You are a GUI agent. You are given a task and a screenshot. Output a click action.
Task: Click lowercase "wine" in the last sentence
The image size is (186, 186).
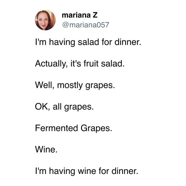click(87, 171)
